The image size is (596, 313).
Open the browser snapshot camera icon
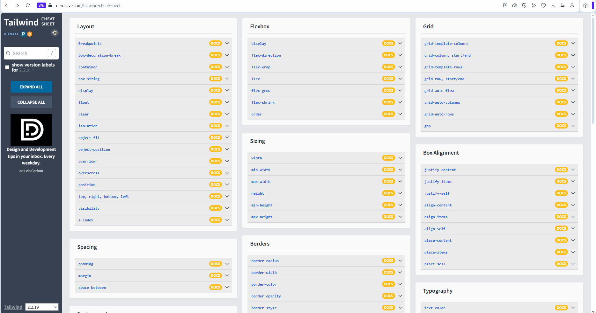[x=515, y=5]
